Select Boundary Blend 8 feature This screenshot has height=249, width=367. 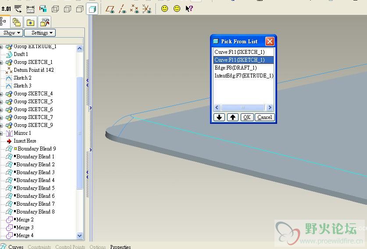pos(36,212)
